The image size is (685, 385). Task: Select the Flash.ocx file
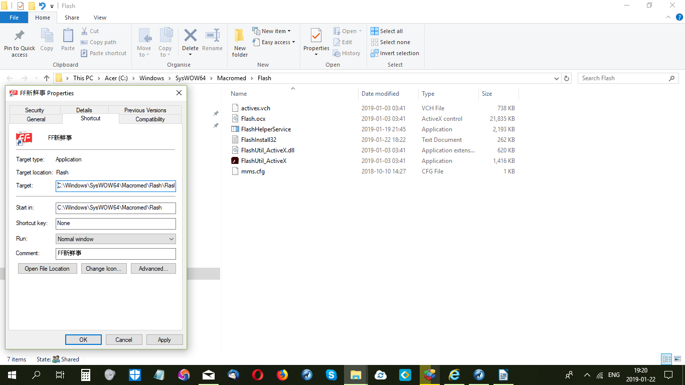pos(253,119)
